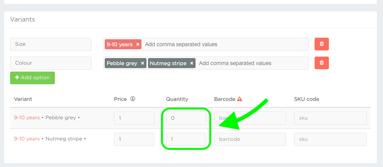Screen dimensions: 383x167
Task: Remove the Nutmeg stripe colour tag
Action: (x=192, y=63)
